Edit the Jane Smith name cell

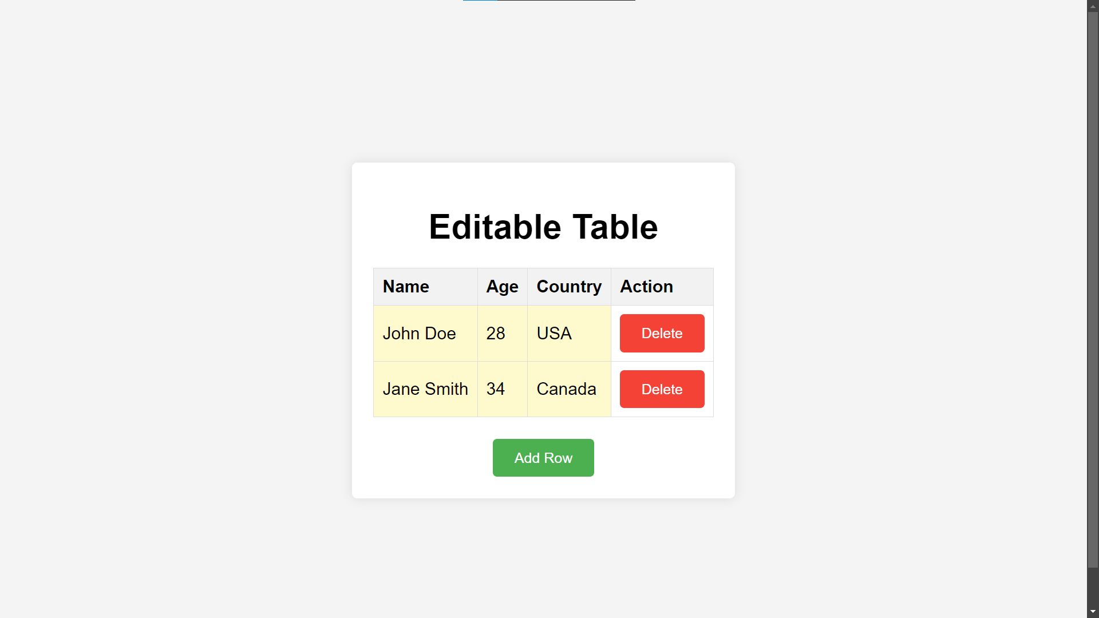tap(425, 389)
